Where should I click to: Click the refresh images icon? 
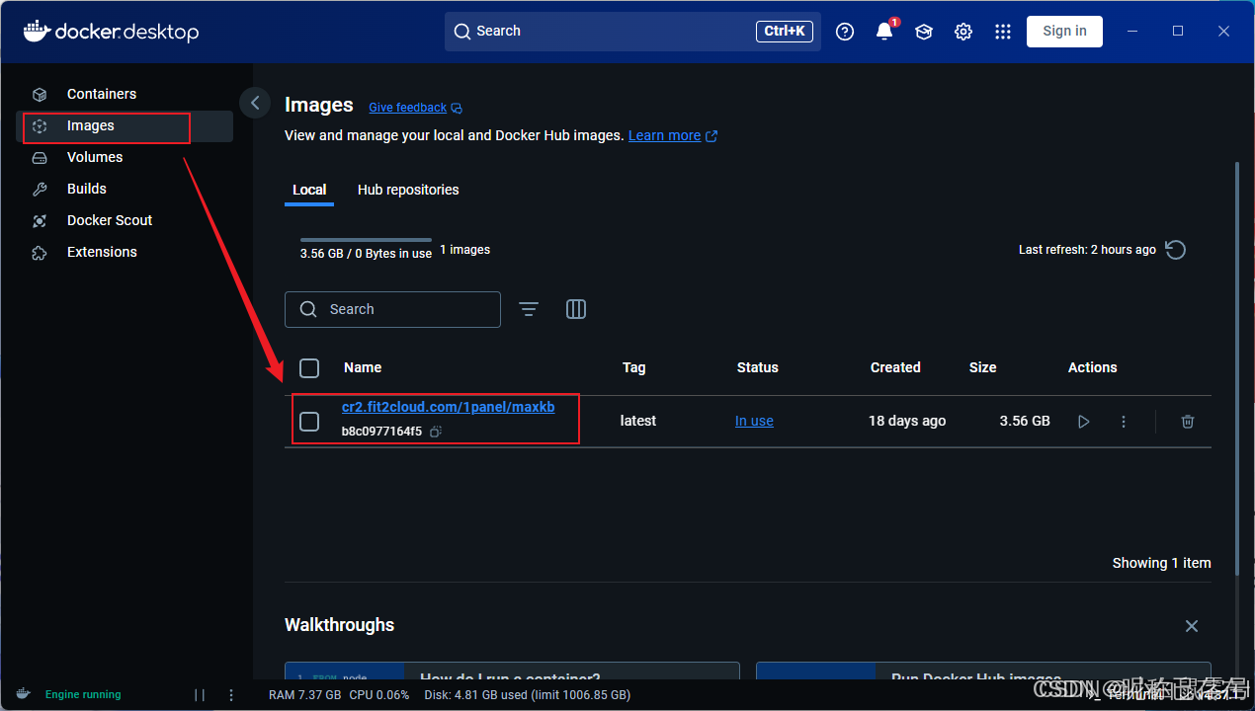[1176, 250]
